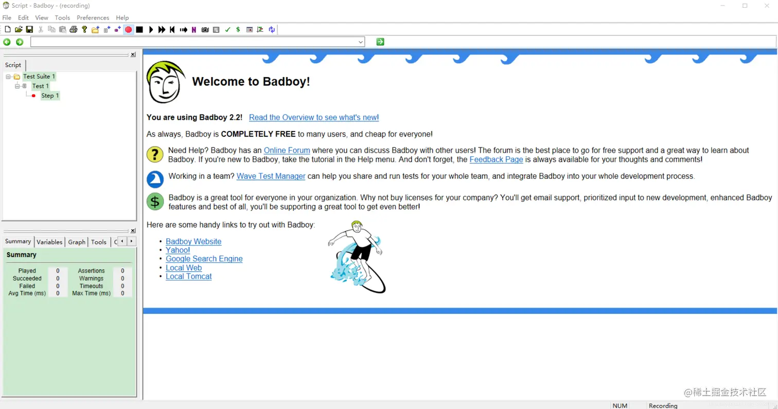Image resolution: width=778 pixels, height=409 pixels.
Task: Rewind script with the skip-back button
Action: click(x=172, y=30)
